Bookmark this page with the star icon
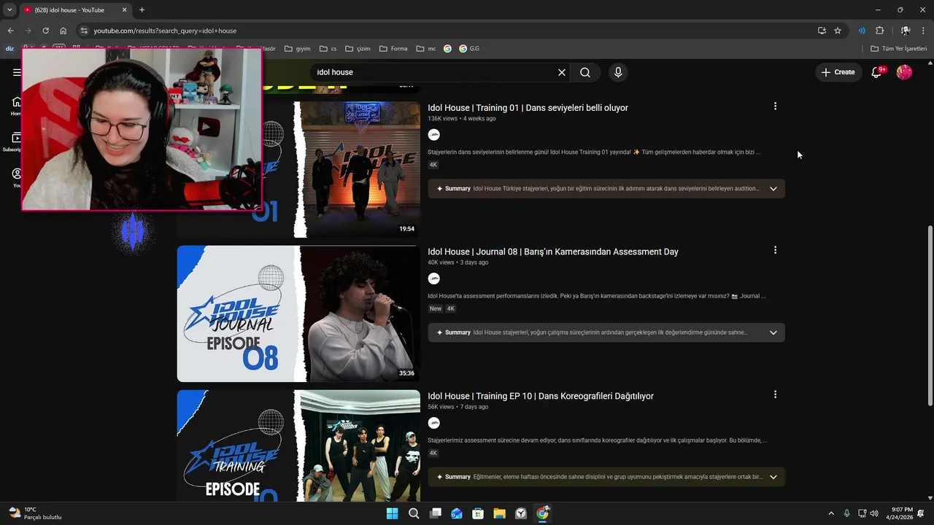 (838, 31)
